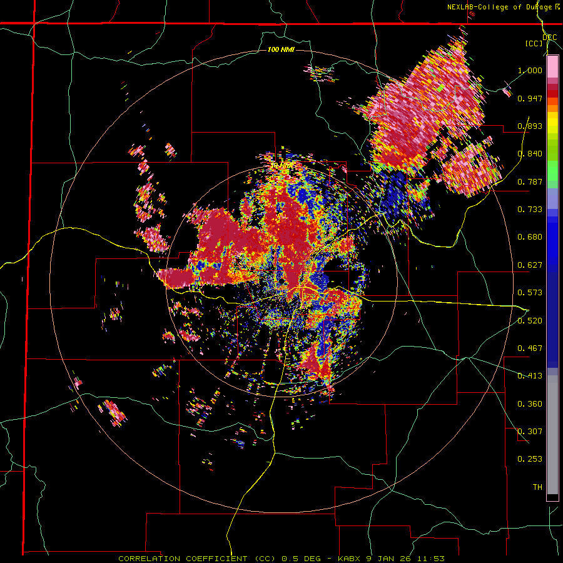This screenshot has height=563, width=563.
Task: Select the 0.787 scale value
Action: click(530, 181)
